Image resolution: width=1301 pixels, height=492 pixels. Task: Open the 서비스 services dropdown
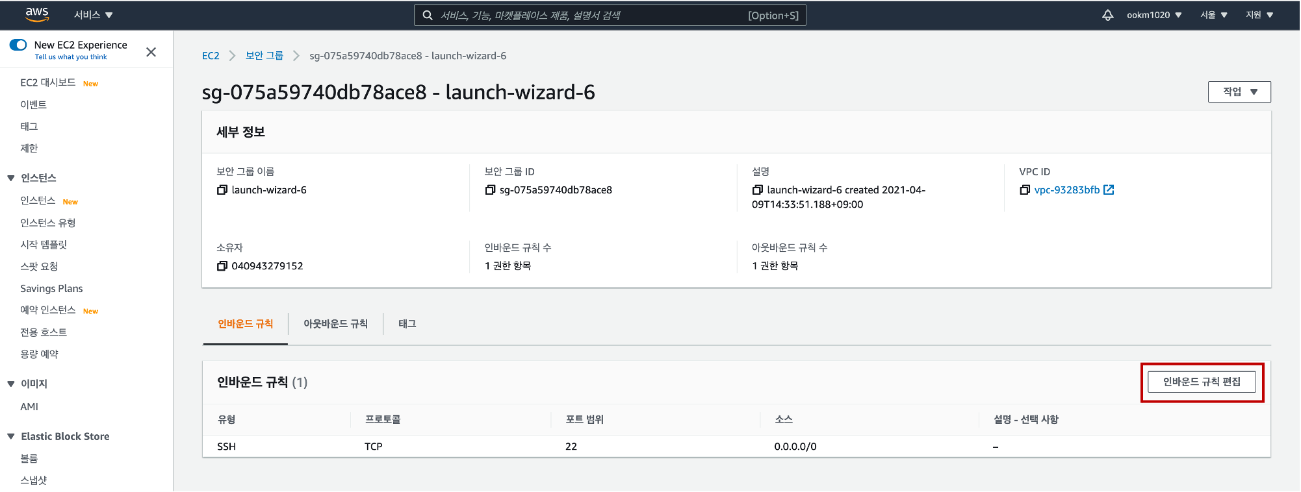pos(93,15)
